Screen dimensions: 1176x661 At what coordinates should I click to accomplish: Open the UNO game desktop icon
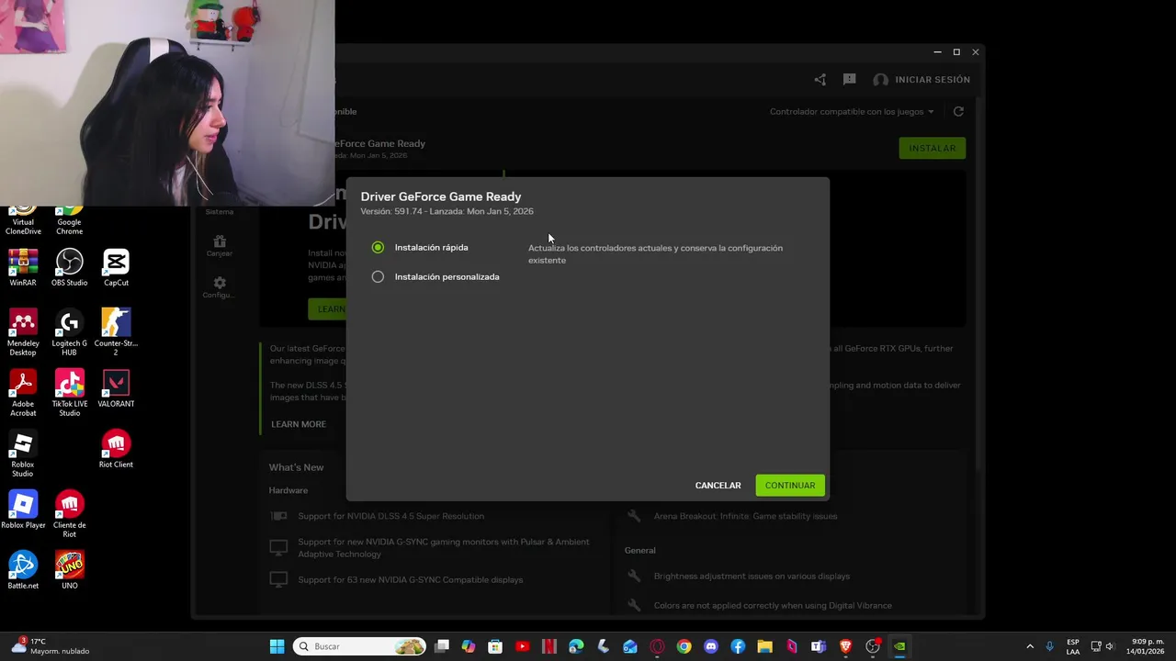(x=69, y=571)
